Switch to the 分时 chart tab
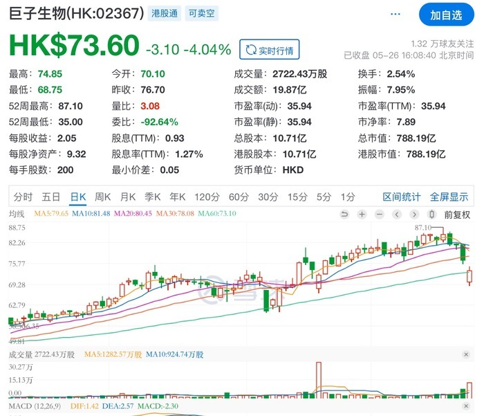The image size is (484, 416). [x=23, y=197]
